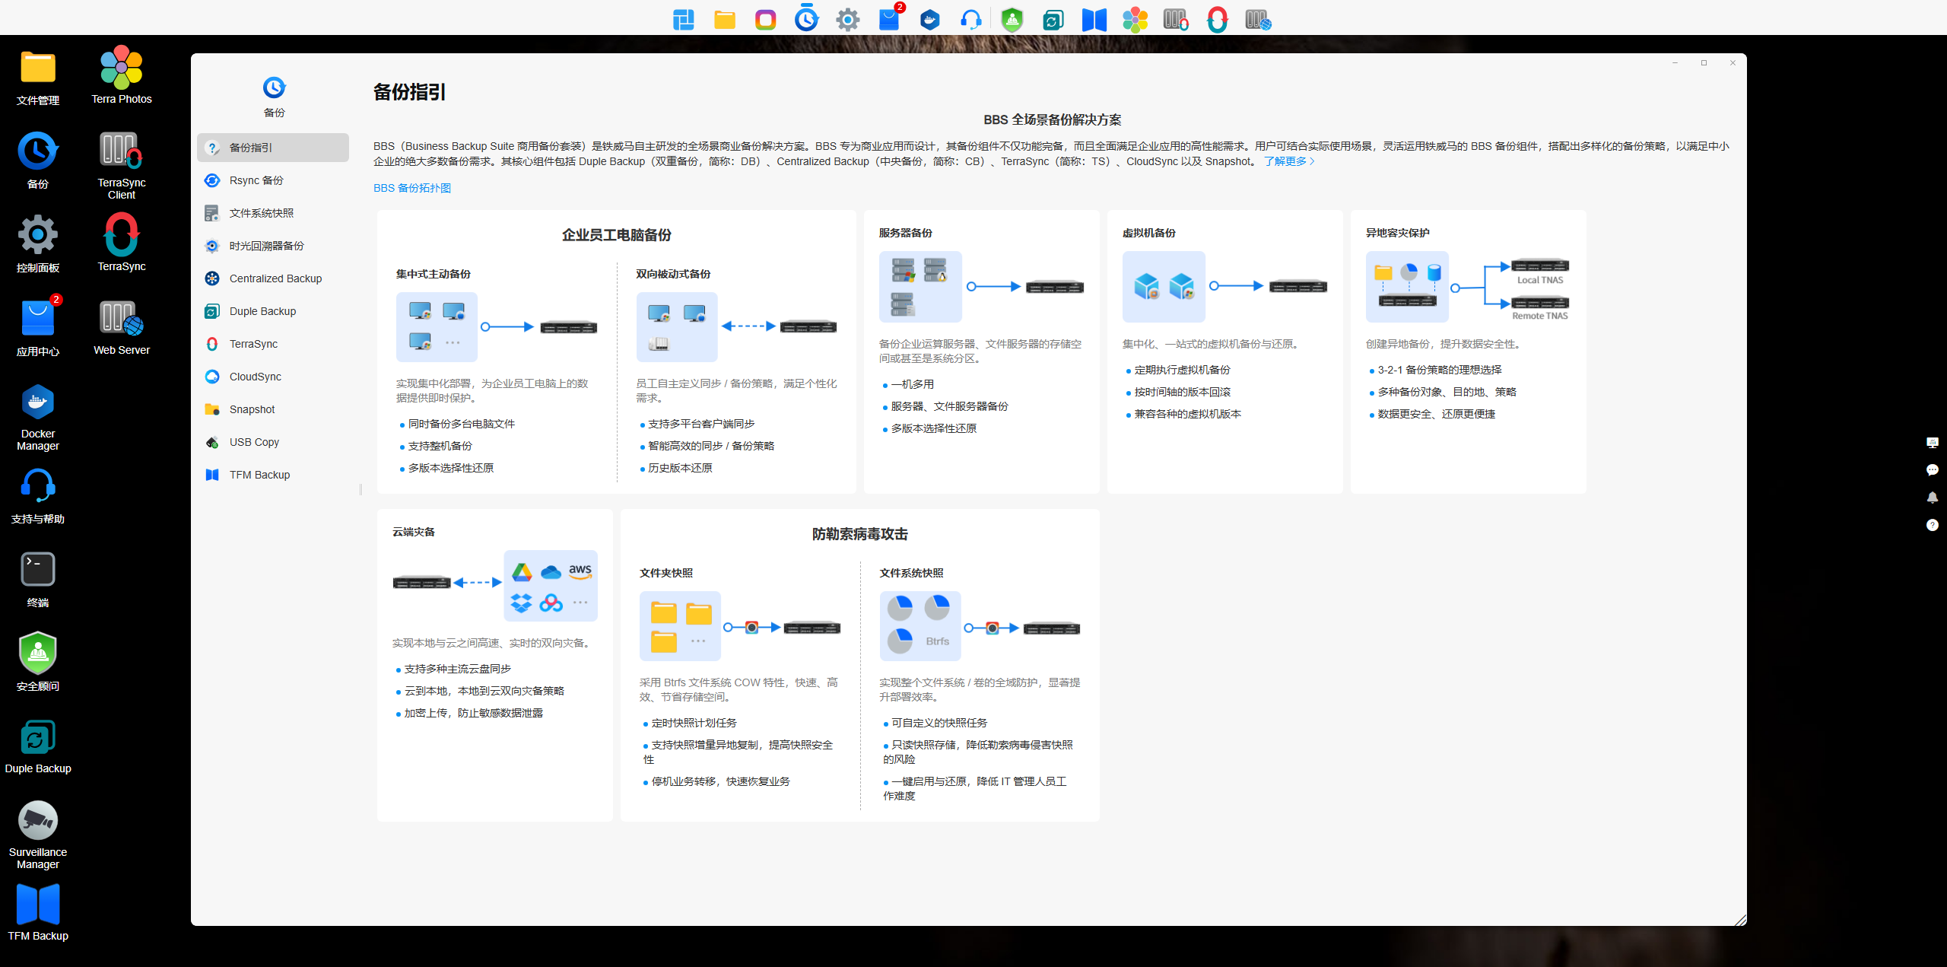Screen dimensions: 1947x967
Task: Launch the TerraSync desktop shortcut
Action: click(122, 243)
